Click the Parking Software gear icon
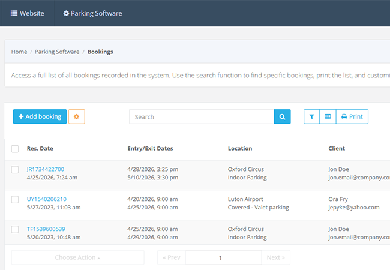The image size is (390, 270). 66,13
